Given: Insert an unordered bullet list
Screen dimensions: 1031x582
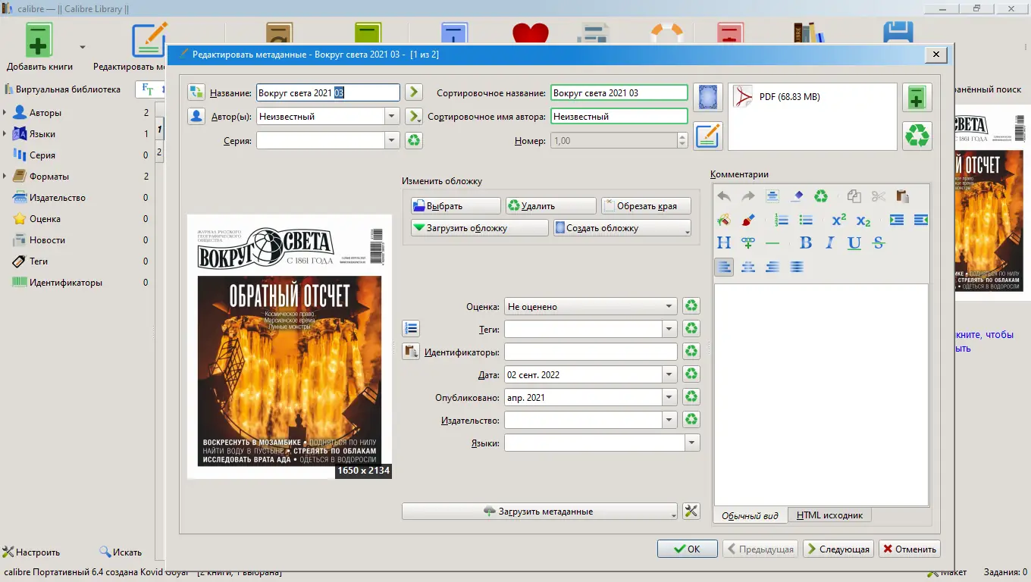Looking at the screenshot, I should coord(806,220).
